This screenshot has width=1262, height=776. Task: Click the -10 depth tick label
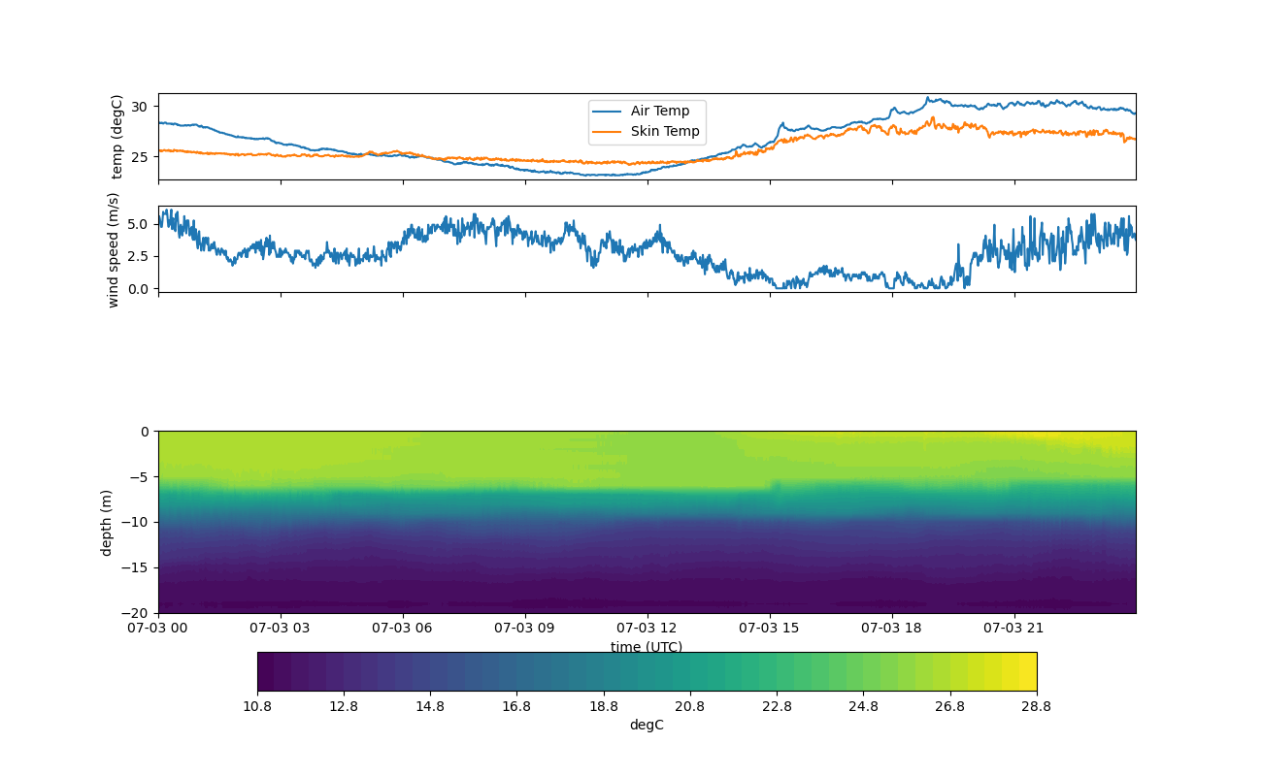(x=136, y=522)
